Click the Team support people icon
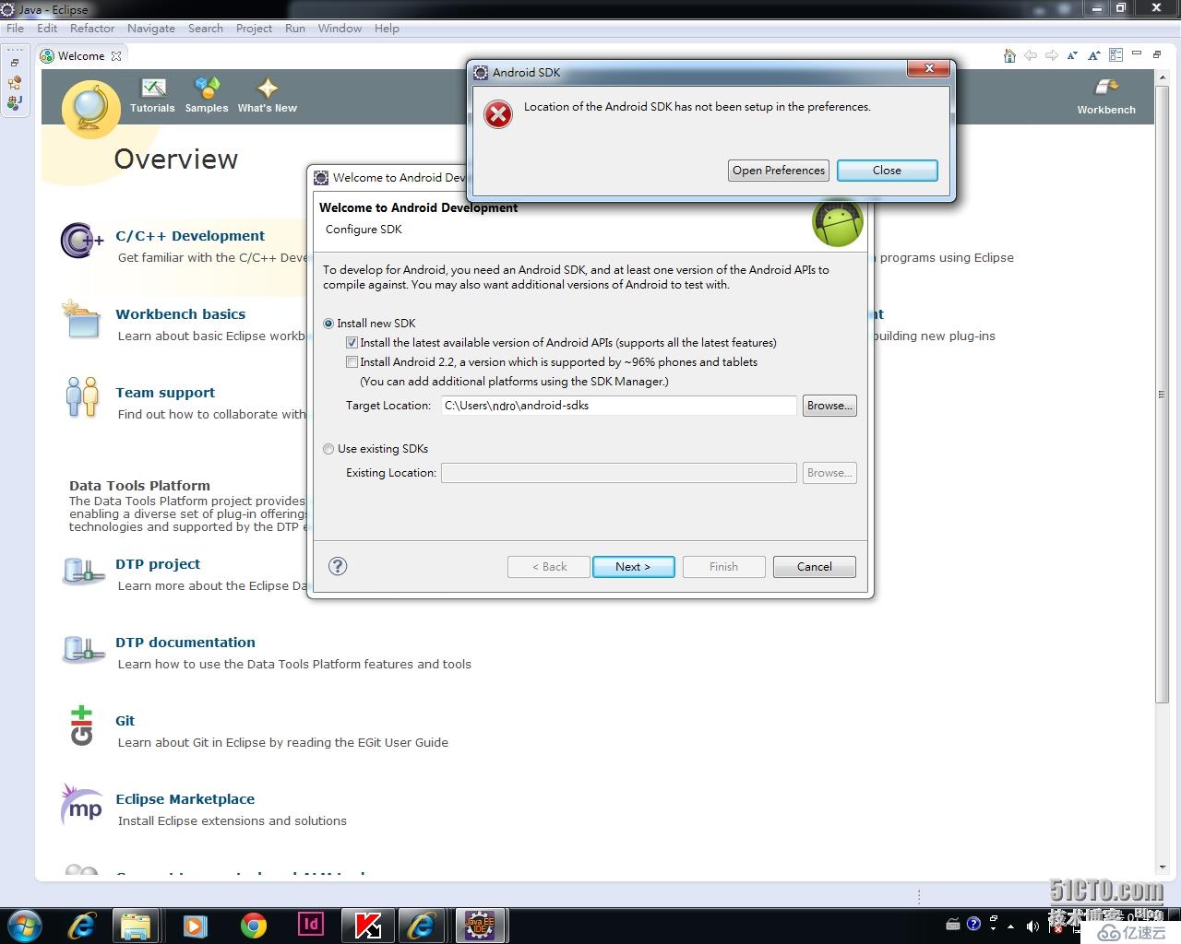Viewport: 1181px width, 944px height. 82,397
